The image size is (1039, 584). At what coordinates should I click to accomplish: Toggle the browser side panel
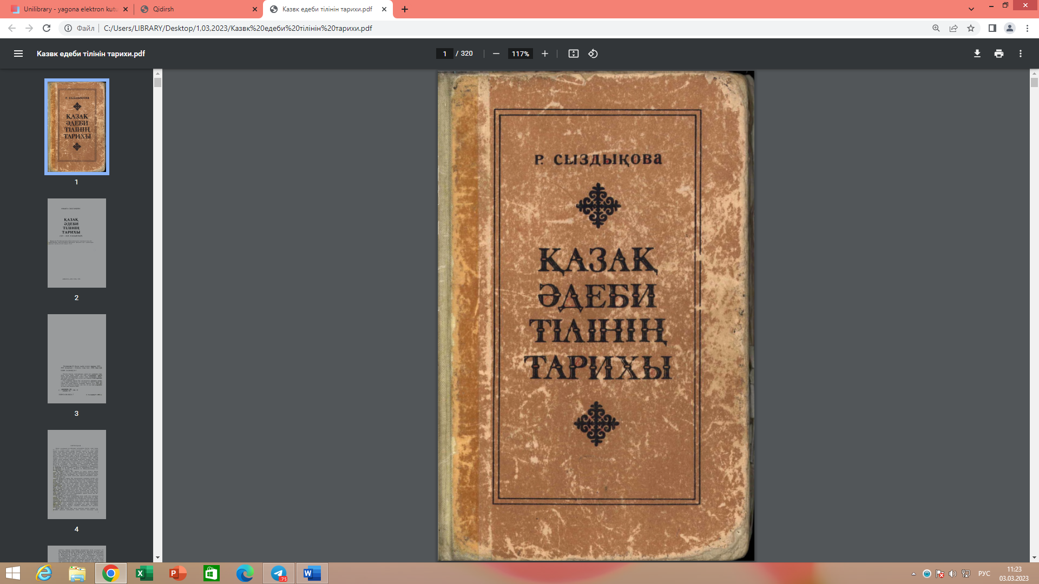click(x=992, y=28)
